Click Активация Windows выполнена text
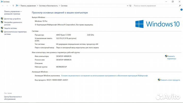This screenshot has width=183, height=103. (x=47, y=76)
